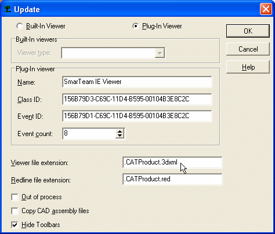Click the Name field with SmarTeam IE Viewer
This screenshot has width=275, height=234.
tap(137, 82)
